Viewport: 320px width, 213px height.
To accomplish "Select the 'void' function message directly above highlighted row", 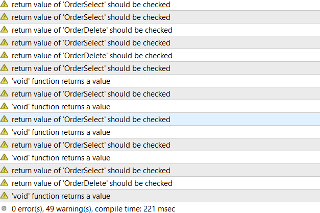I will click(61, 107).
